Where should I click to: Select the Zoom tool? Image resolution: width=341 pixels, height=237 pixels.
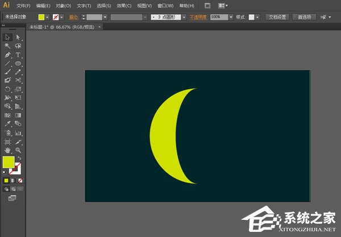click(x=18, y=150)
